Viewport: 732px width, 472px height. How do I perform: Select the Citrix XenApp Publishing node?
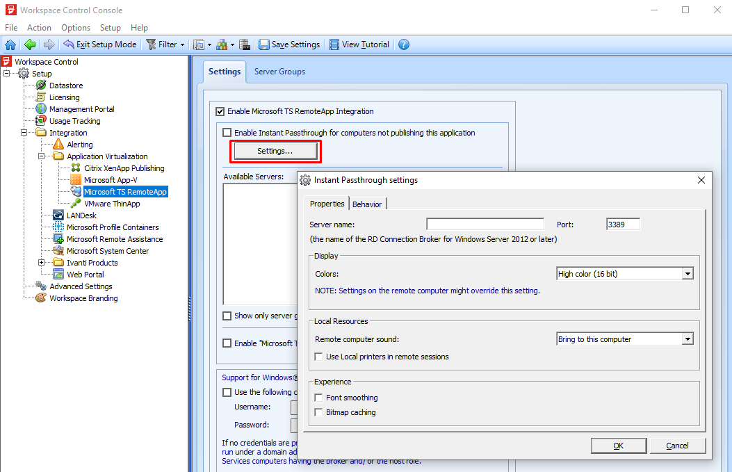[x=122, y=168]
